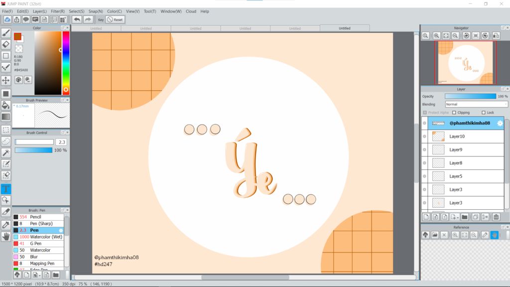Open the Cloud menu
Screen dimensions: 510x287
[x=191, y=11]
